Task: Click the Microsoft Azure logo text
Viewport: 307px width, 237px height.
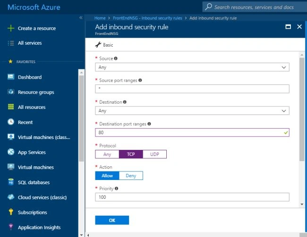Action: pyautogui.click(x=34, y=7)
